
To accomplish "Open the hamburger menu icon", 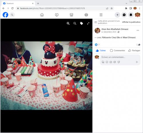I will click(x=101, y=15).
